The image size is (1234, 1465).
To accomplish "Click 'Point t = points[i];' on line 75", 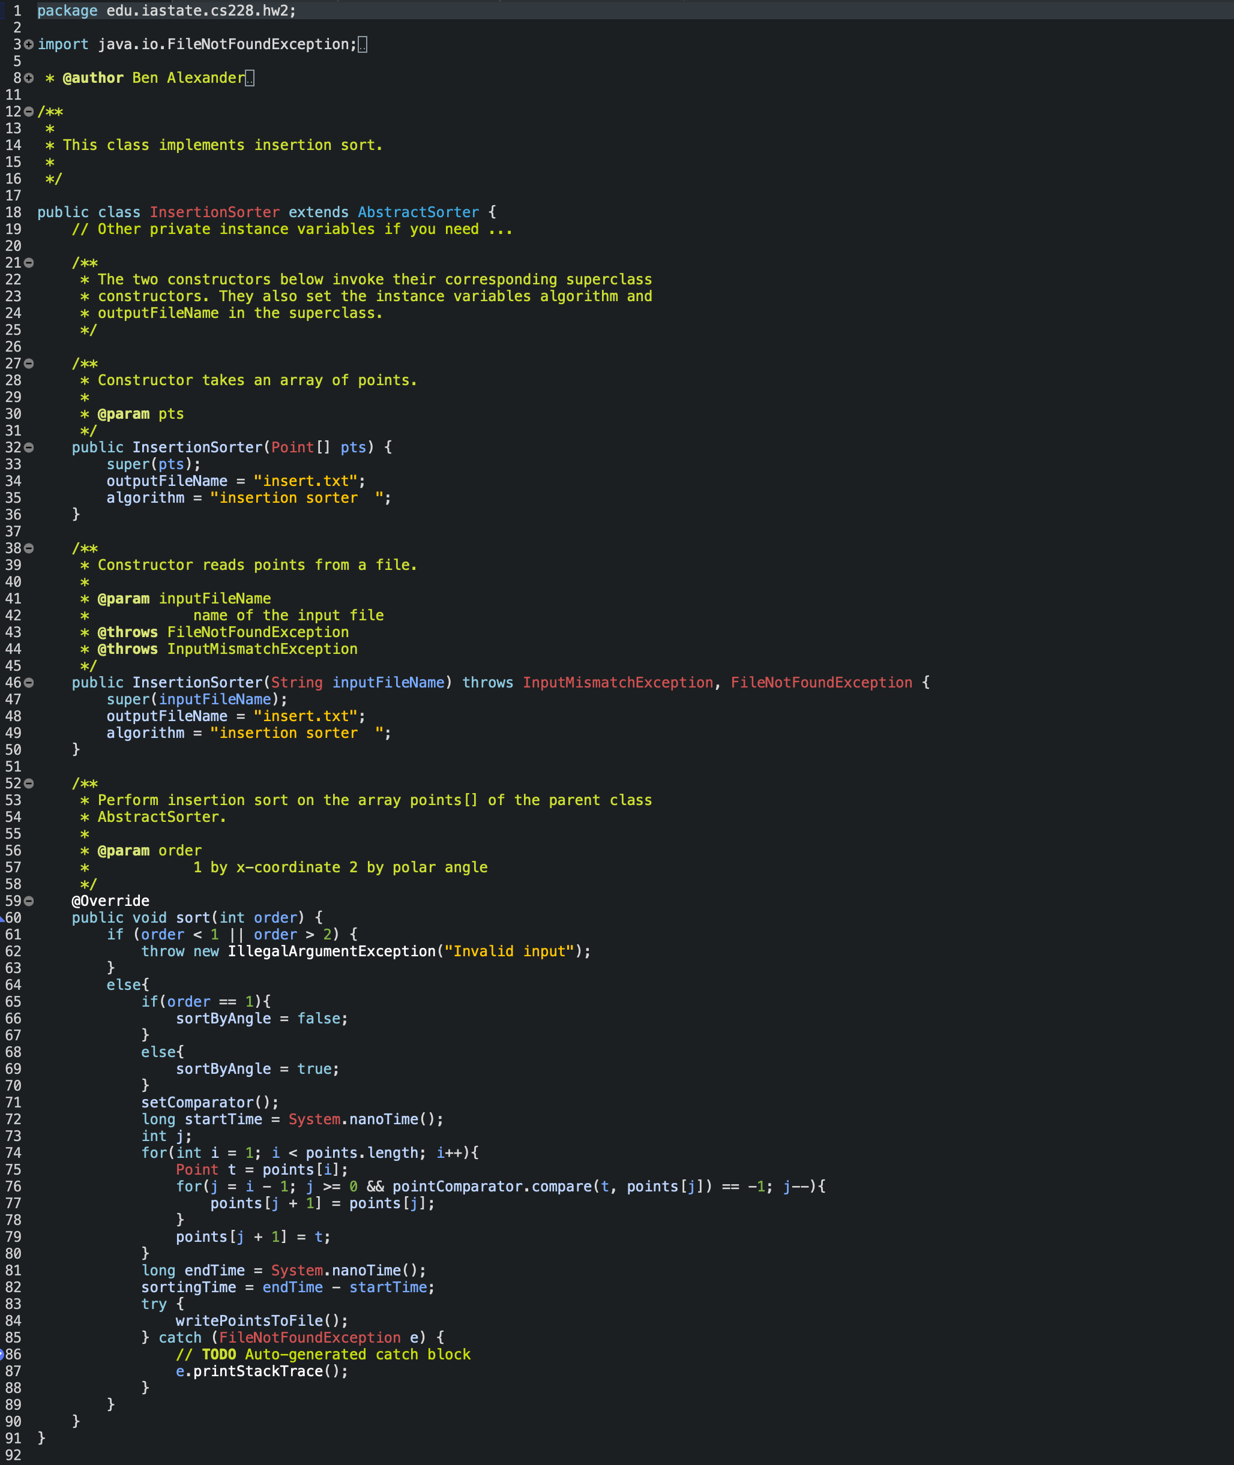I will coord(262,1169).
